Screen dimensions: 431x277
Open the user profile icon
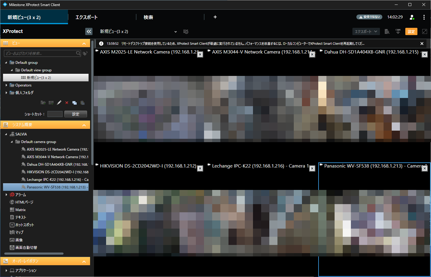[x=412, y=17]
